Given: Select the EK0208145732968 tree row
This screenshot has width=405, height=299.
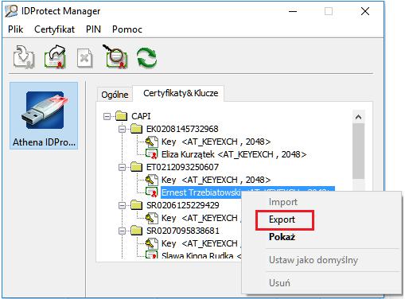Looking at the screenshot, I should [182, 129].
